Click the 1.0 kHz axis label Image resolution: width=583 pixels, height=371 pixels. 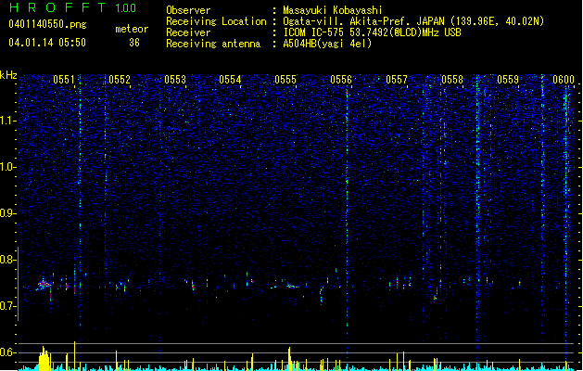pyautogui.click(x=8, y=167)
